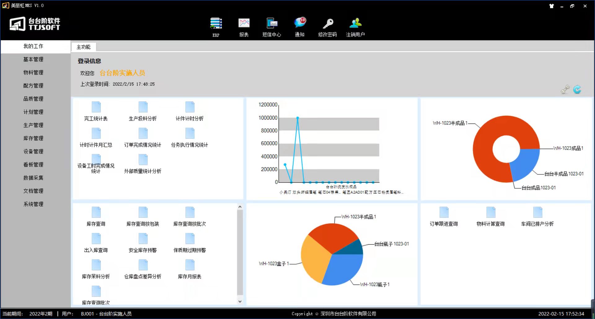Screen dimensions: 595x319
Task: Switch to the 主功能 tab
Action: tap(83, 47)
